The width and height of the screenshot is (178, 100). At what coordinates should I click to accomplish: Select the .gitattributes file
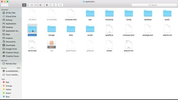[71, 46]
